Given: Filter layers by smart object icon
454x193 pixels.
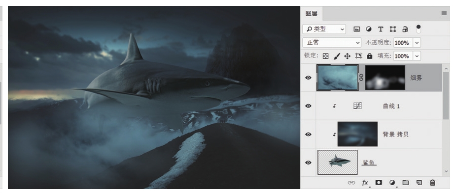Looking at the screenshot, I should click(x=405, y=29).
